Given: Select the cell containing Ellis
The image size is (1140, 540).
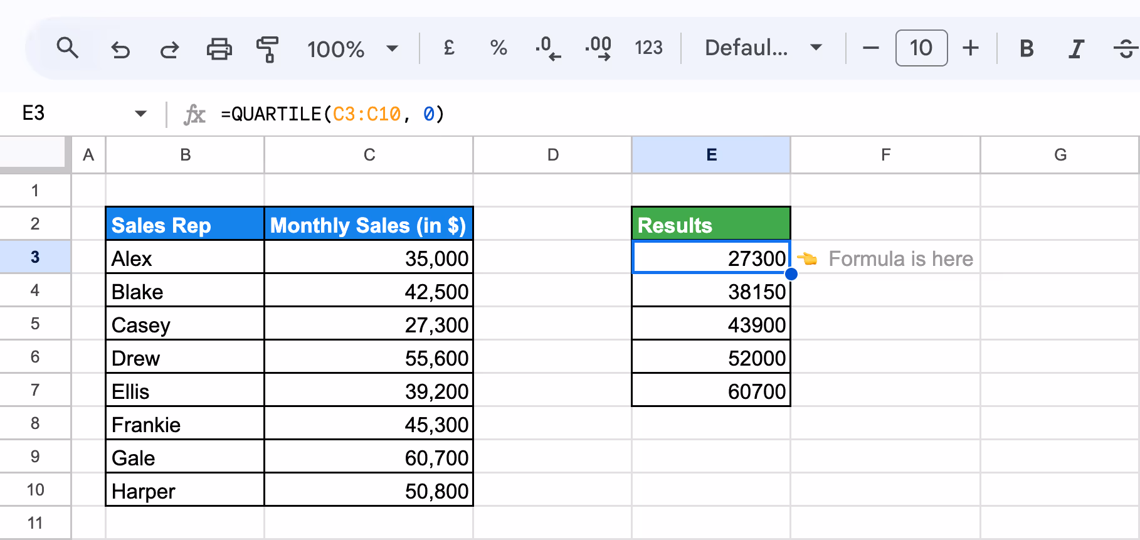Looking at the screenshot, I should coord(185,390).
